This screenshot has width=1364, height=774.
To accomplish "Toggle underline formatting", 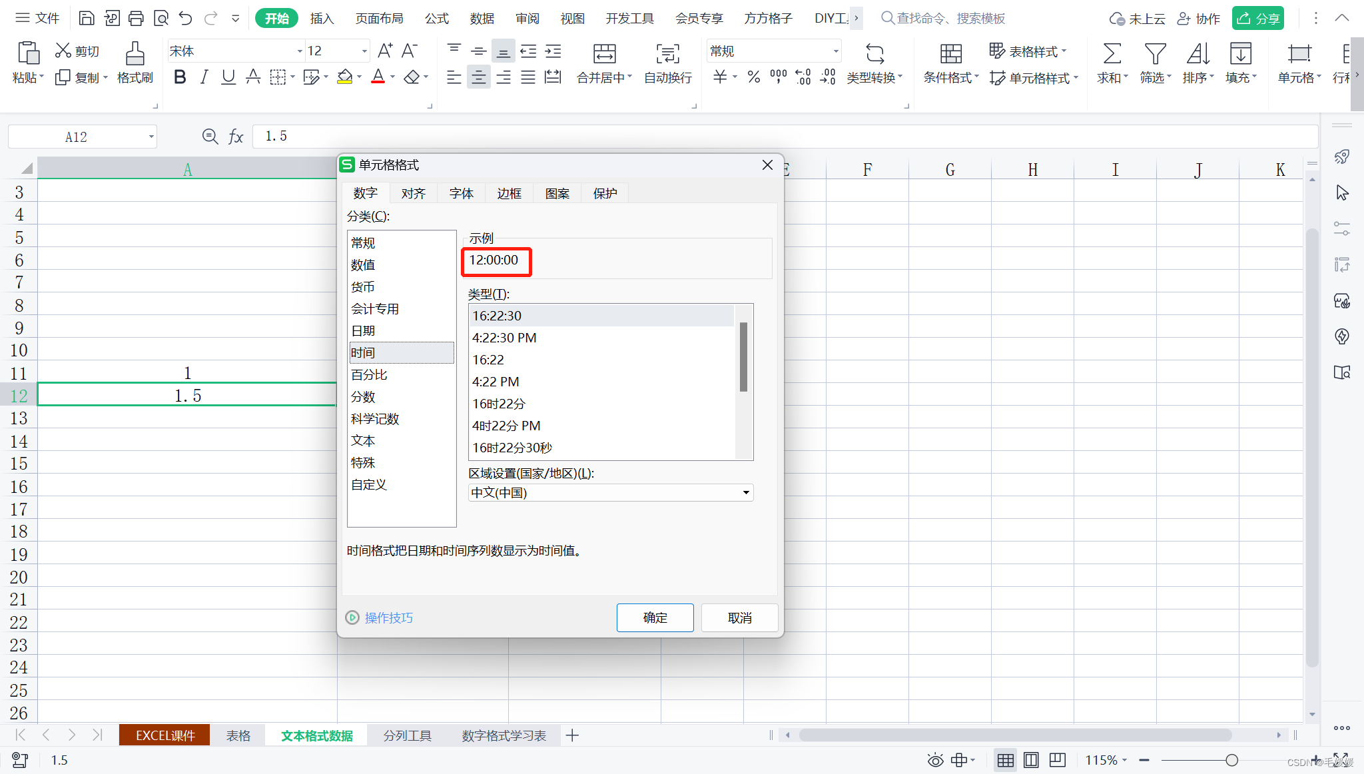I will tap(228, 77).
